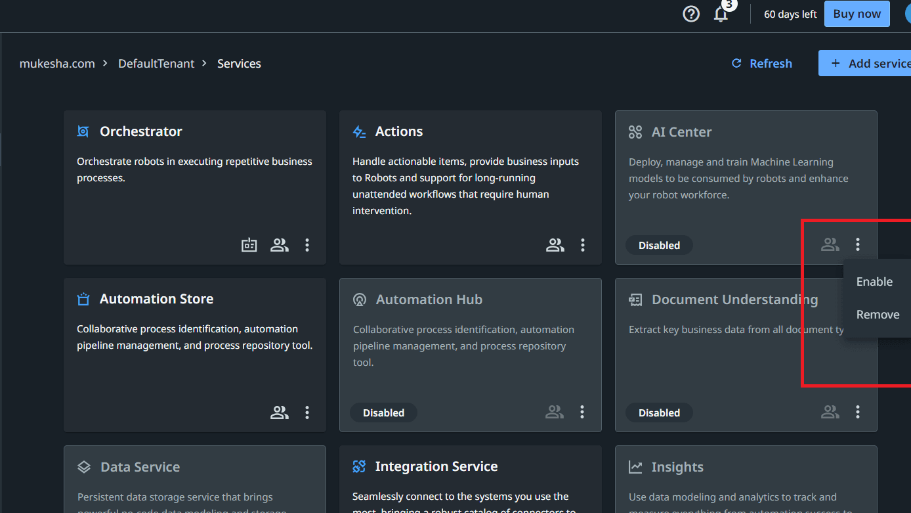Viewport: 911px width, 513px height.
Task: Select Enable from the context menu
Action: coord(874,281)
